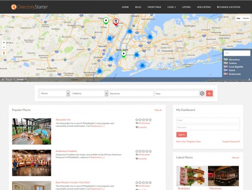Screen dimensions: 252x190
Task: Click the map fullscreen toggle icon
Action: pos(2,16)
